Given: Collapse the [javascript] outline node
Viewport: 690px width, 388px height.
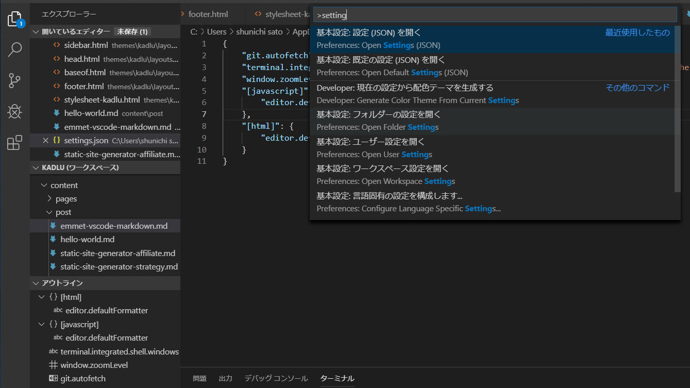Looking at the screenshot, I should (x=42, y=324).
